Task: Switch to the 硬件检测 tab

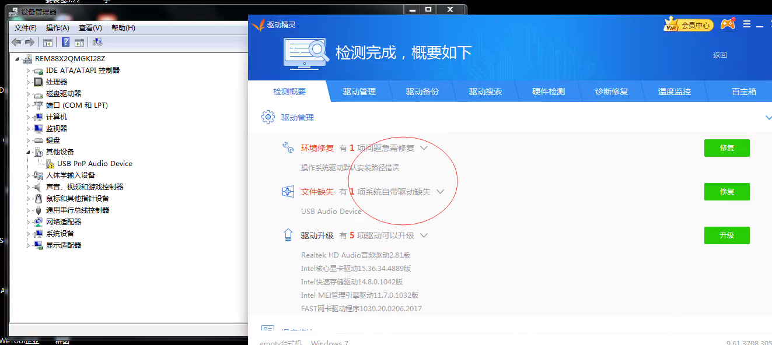Action: tap(549, 91)
